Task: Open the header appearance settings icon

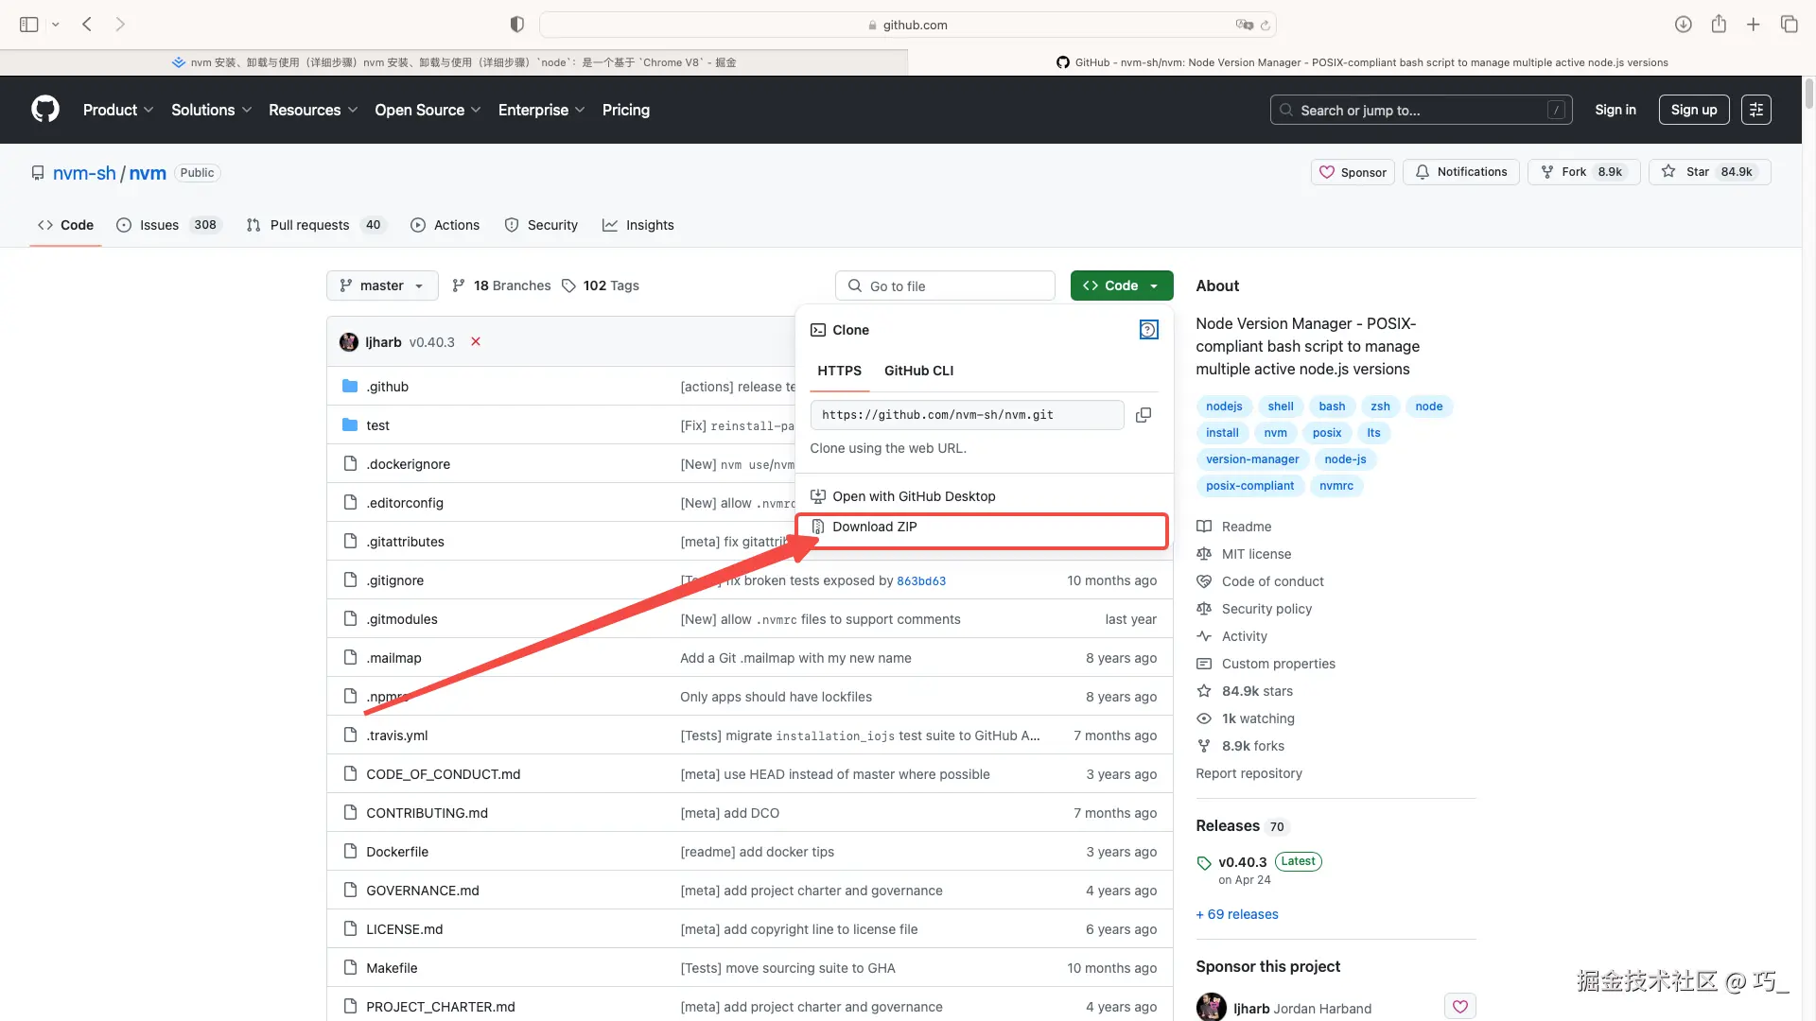Action: point(1756,110)
